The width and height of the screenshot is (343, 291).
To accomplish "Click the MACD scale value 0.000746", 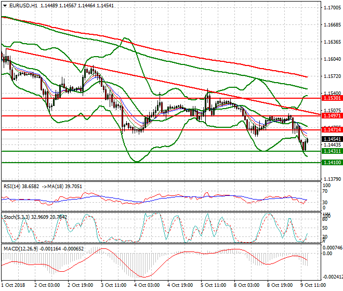I will [332, 248].
